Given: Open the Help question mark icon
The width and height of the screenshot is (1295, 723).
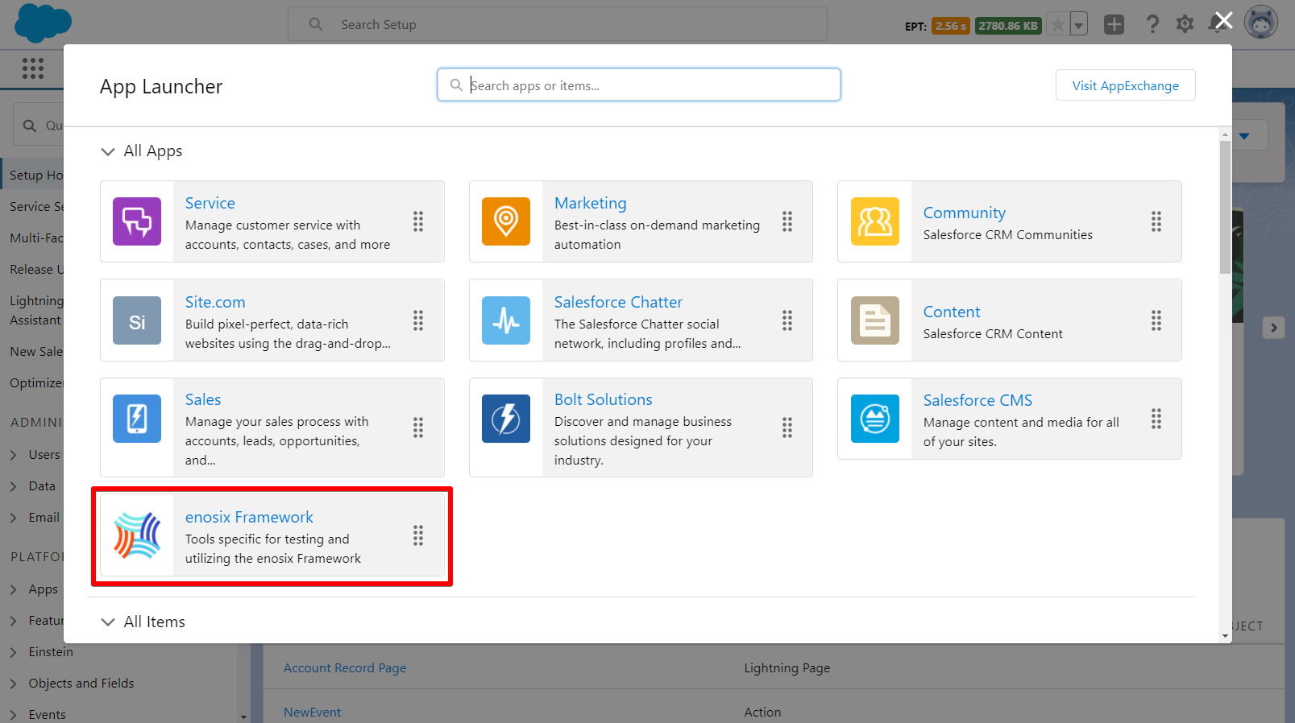Looking at the screenshot, I should [1152, 25].
